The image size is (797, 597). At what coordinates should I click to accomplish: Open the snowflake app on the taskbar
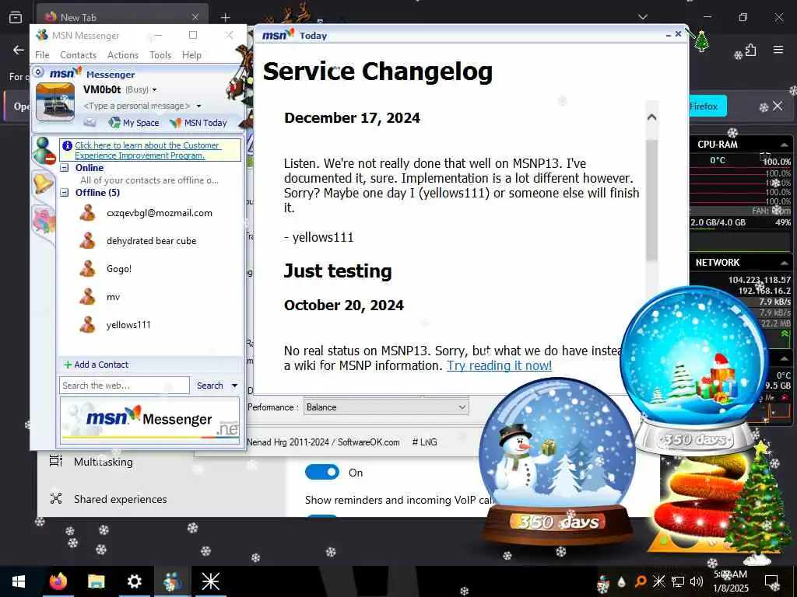(x=210, y=581)
